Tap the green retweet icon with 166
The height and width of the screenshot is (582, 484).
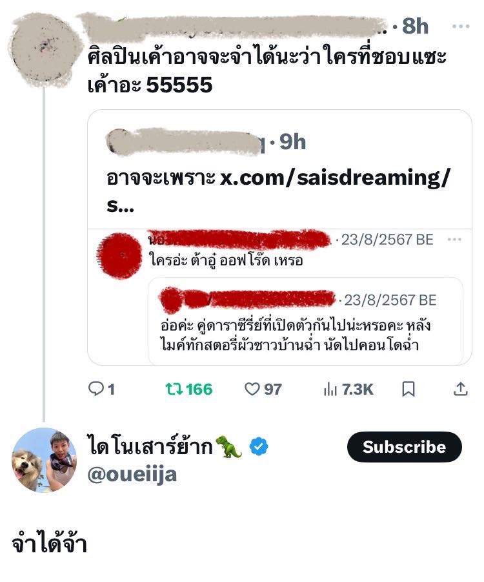tap(189, 390)
